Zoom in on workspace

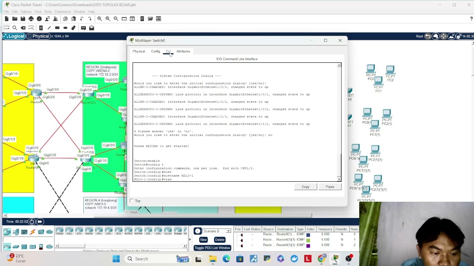[100, 19]
